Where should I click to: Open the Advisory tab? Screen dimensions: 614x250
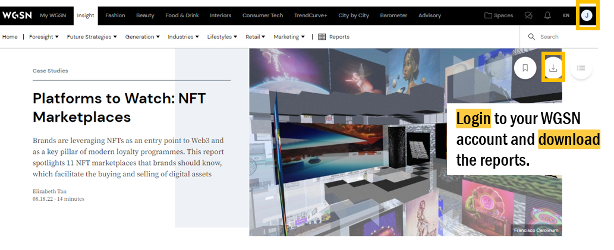[430, 15]
